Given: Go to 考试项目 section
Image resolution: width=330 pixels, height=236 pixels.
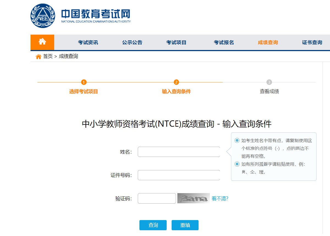Looking at the screenshot, I should coord(176,43).
